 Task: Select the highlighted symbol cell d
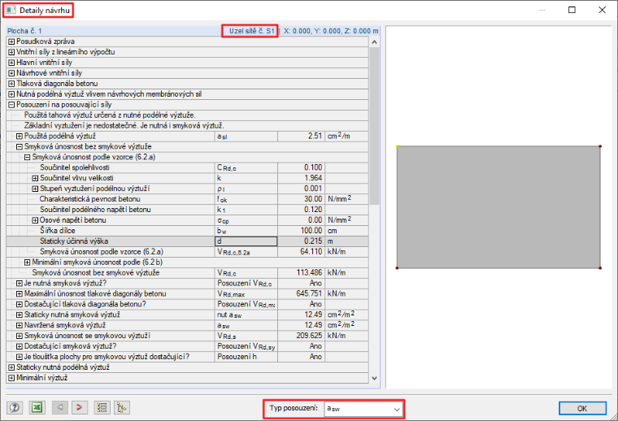(246, 241)
